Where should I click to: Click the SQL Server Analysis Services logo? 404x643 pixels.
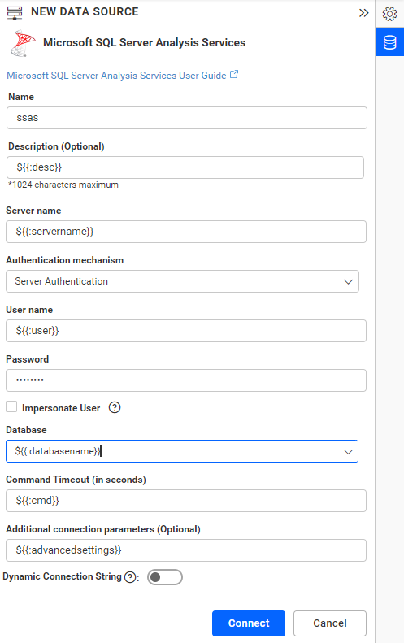[23, 43]
